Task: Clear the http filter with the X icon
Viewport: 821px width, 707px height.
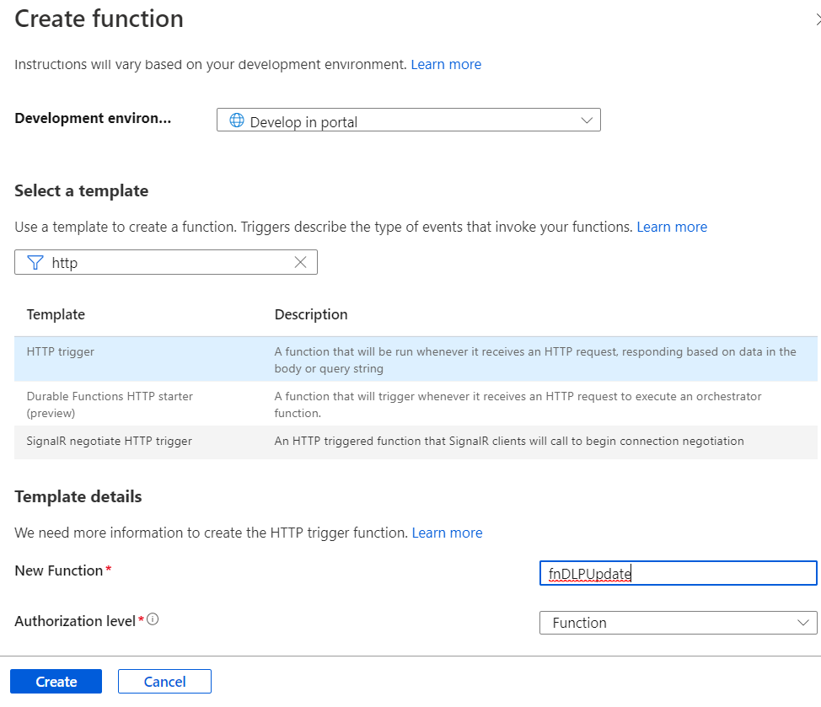Action: tap(300, 262)
